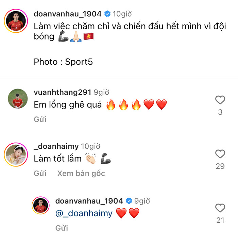Open doanvanhau_1904 profile picture in caption
Viewport: 238px width, 238px height.
click(x=16, y=21)
